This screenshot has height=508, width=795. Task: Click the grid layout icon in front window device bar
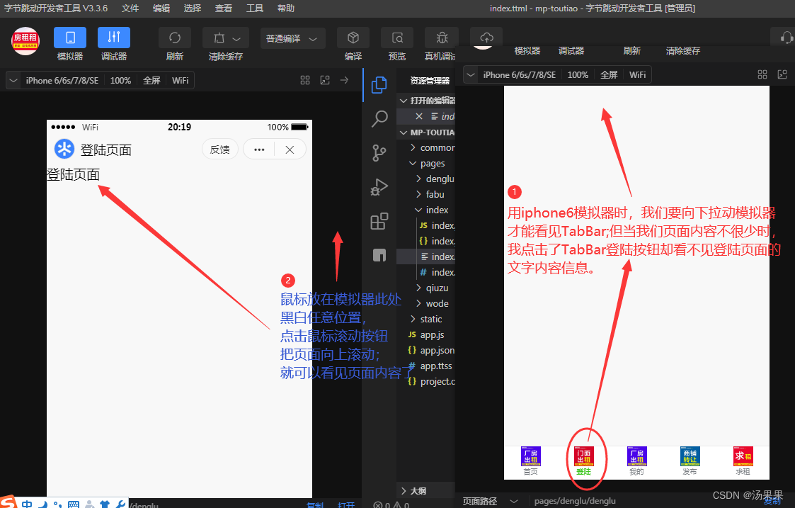(x=762, y=74)
